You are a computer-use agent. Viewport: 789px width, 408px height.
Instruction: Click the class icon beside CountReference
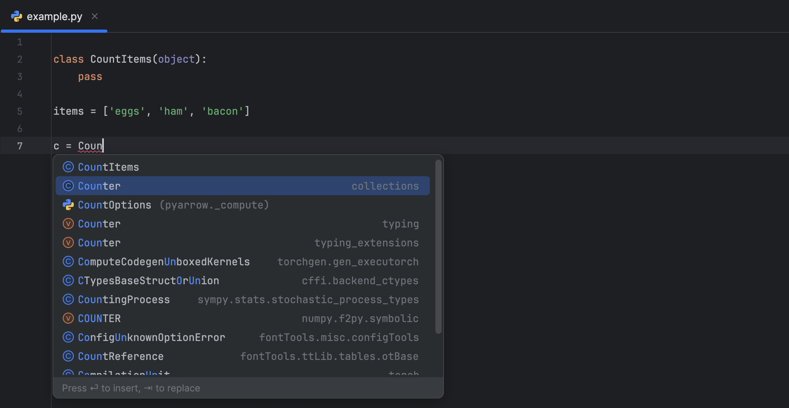coord(68,356)
